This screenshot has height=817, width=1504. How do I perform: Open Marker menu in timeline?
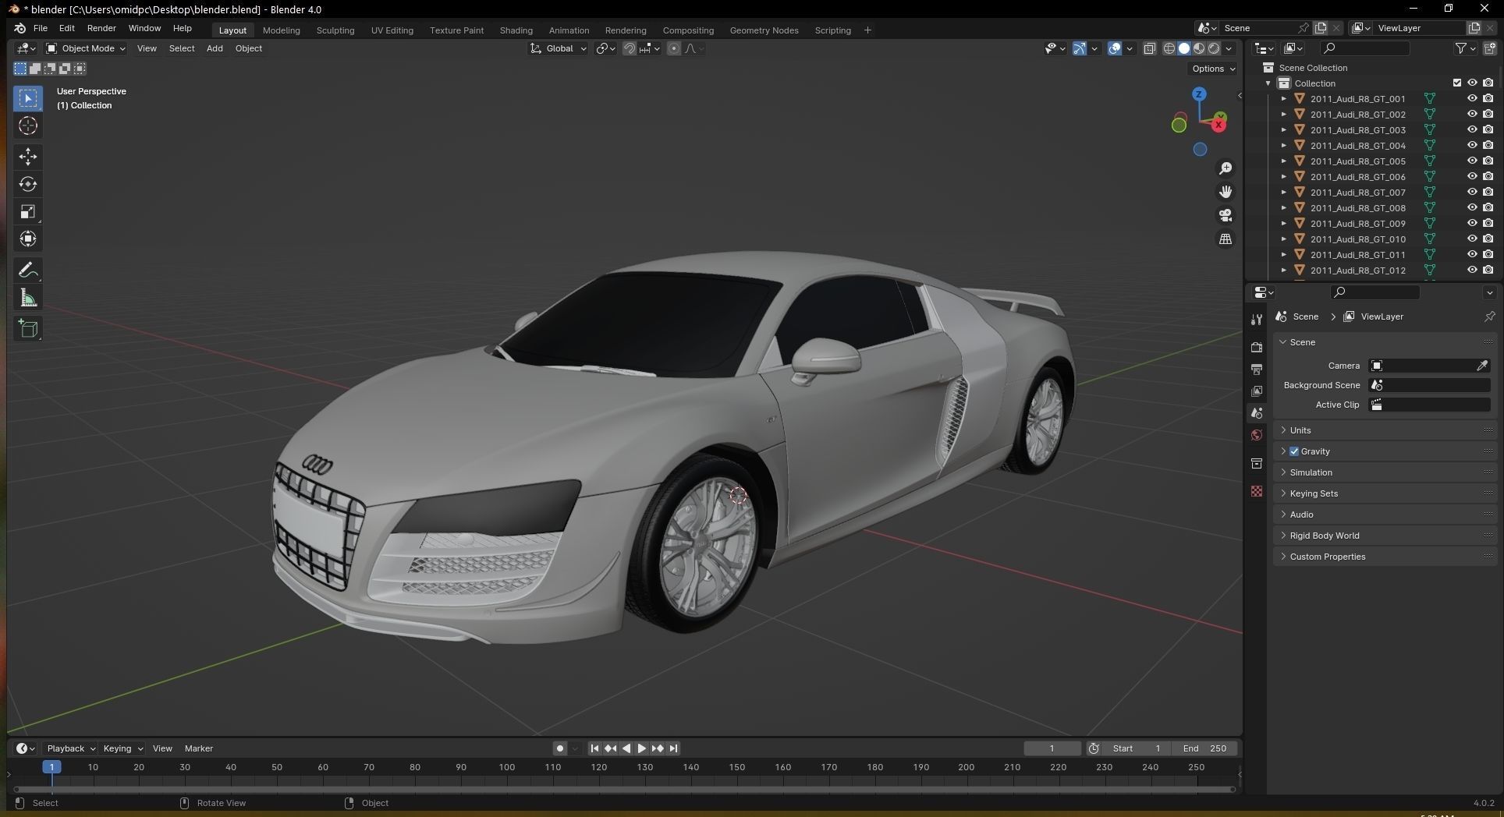(198, 748)
